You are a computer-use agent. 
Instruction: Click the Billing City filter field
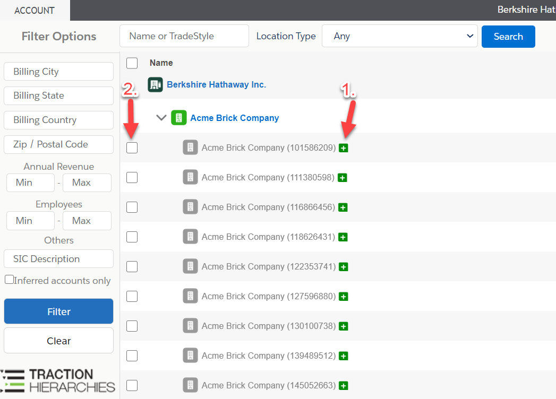click(58, 72)
